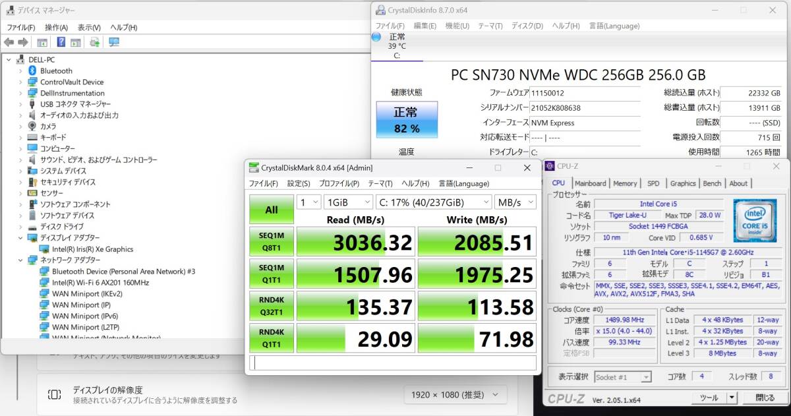The width and height of the screenshot is (791, 416).
Task: Open ディスク(D) menu in CrystalDiskInfo
Action: (527, 26)
